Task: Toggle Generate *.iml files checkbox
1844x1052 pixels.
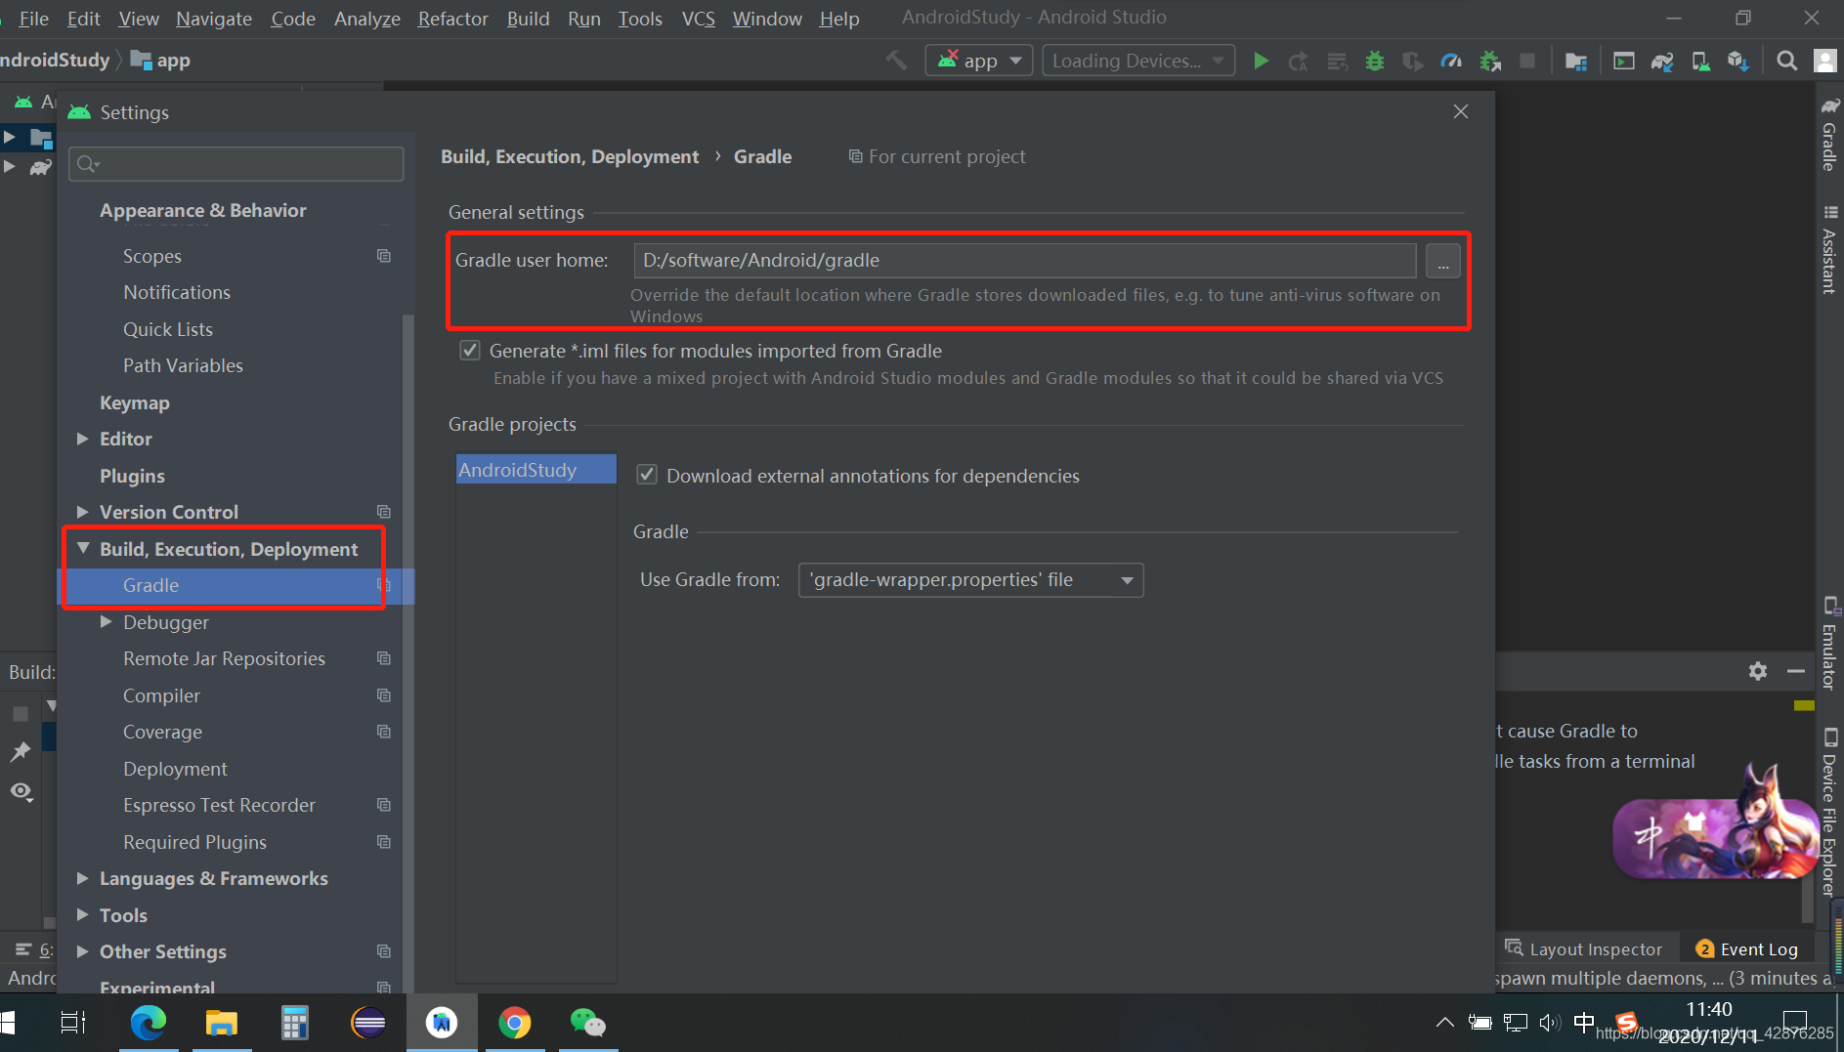Action: point(470,351)
